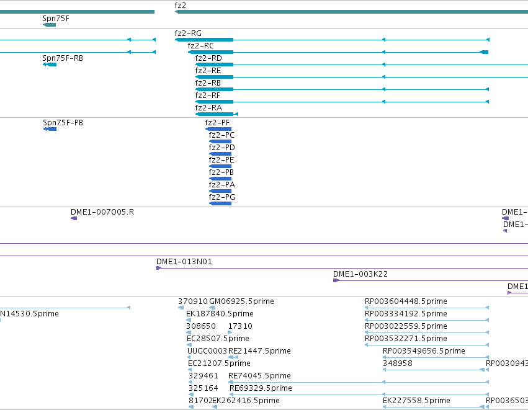Click the Spn75F-PB protein label

[x=63, y=123]
